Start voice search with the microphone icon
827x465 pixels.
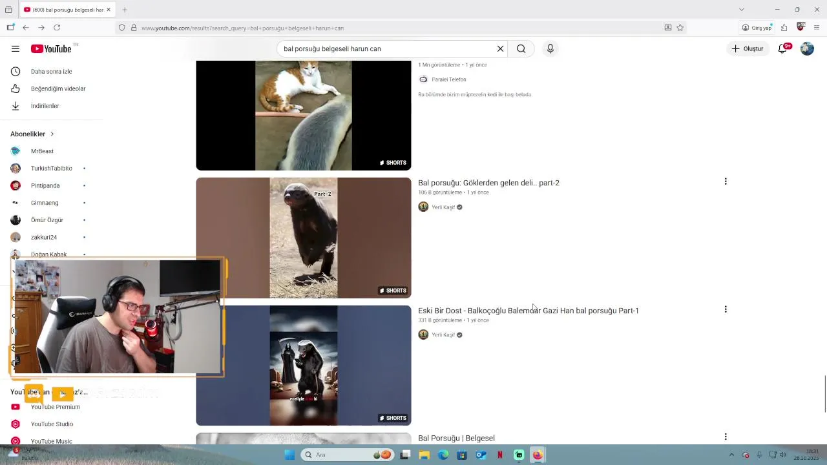[x=550, y=48]
